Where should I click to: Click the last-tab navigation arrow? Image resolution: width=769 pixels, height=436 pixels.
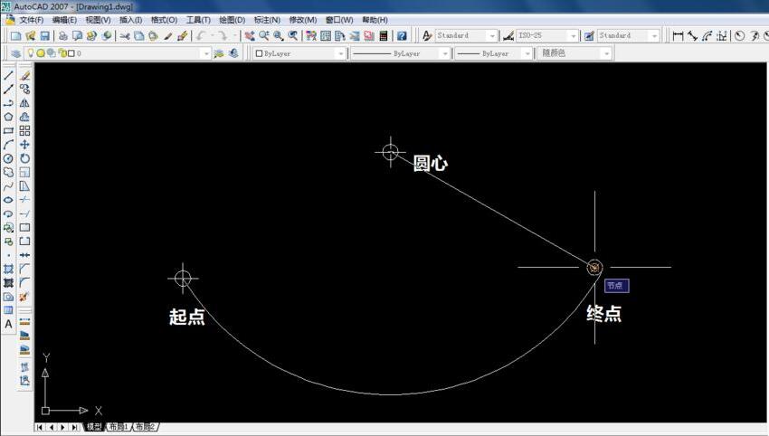click(x=74, y=427)
